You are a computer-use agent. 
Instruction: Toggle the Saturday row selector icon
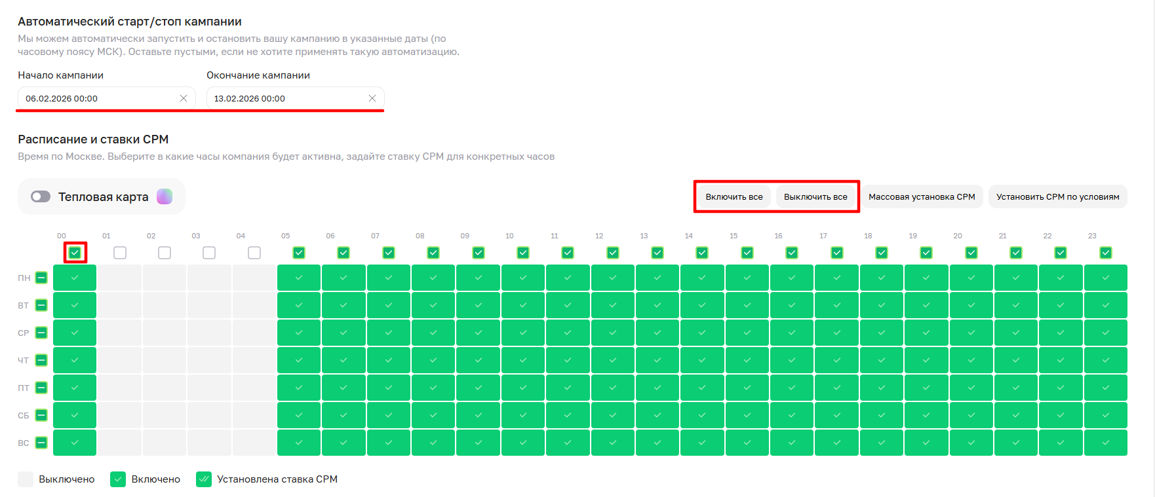(x=41, y=415)
